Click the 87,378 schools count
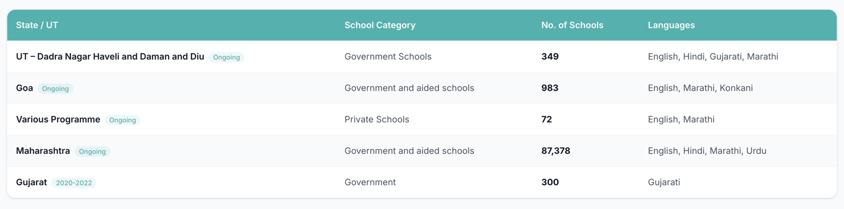Image resolution: width=844 pixels, height=209 pixels. click(555, 151)
